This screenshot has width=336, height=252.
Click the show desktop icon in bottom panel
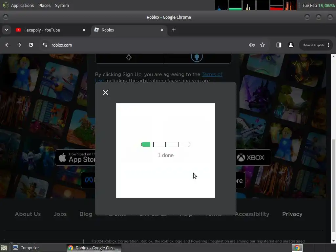point(4,248)
